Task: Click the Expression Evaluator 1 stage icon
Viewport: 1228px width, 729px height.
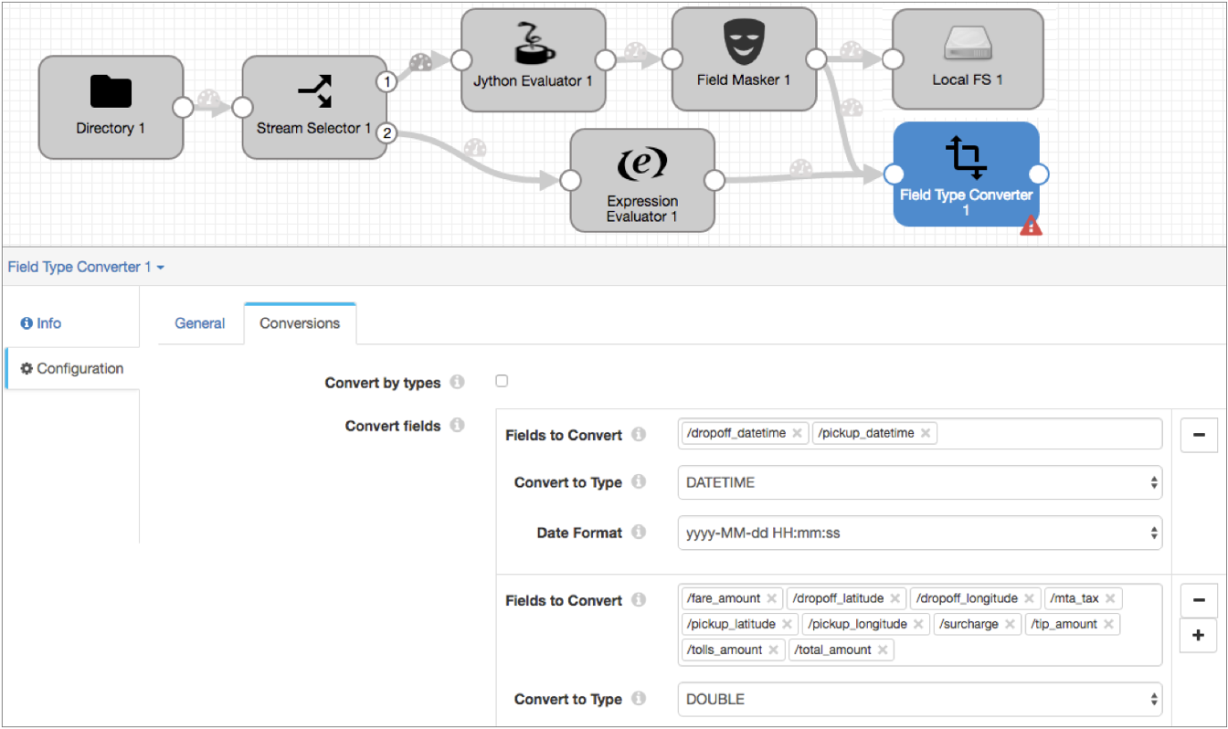Action: coord(642,164)
